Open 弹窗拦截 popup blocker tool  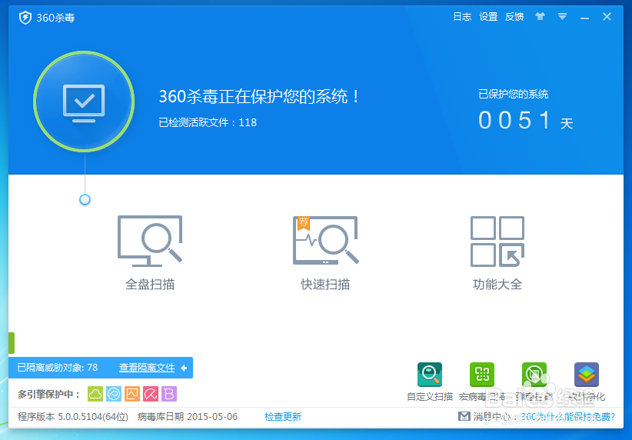point(534,382)
